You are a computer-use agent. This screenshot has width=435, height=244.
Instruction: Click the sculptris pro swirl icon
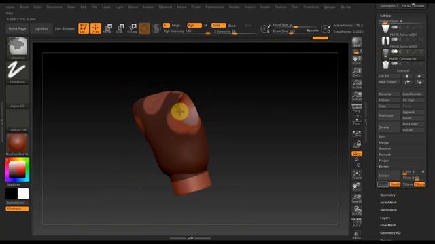[156, 28]
